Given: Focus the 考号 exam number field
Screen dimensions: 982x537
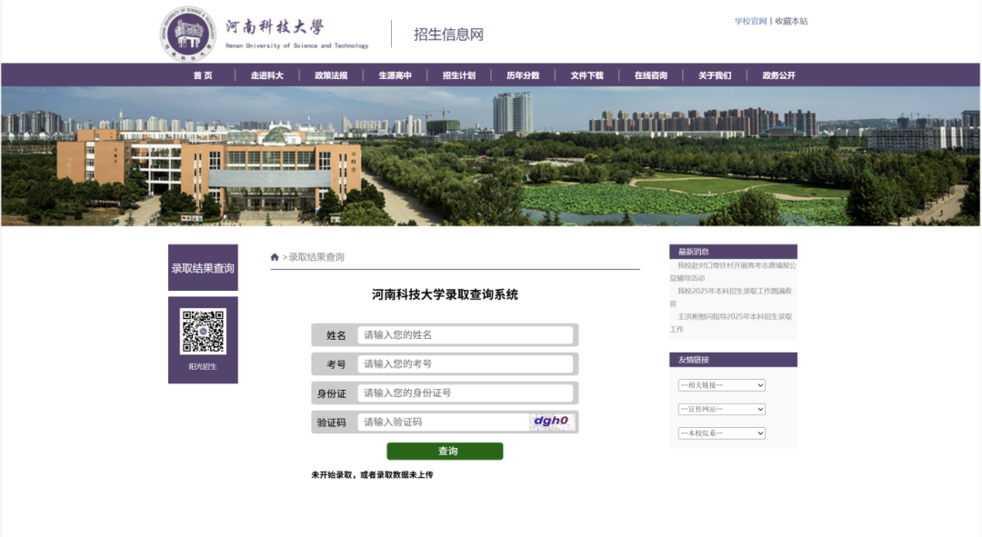Looking at the screenshot, I should (x=466, y=363).
